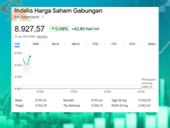
Task: Switch to the 5HR range tab
Action: point(36,44)
